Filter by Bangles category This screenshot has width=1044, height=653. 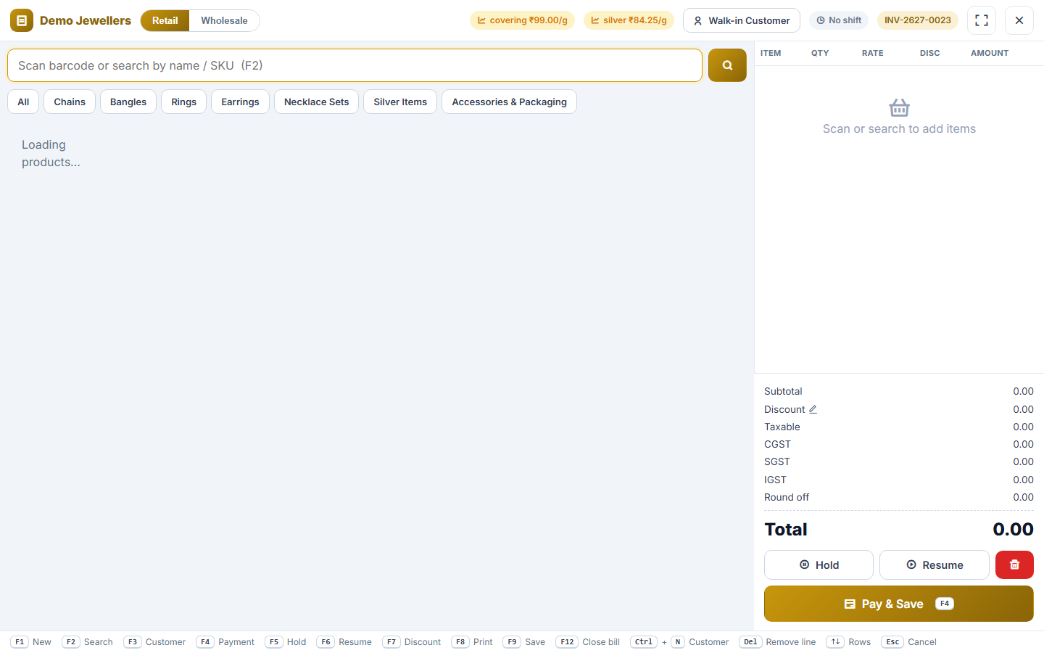[128, 102]
